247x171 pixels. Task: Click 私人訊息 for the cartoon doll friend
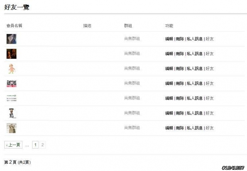click(195, 68)
